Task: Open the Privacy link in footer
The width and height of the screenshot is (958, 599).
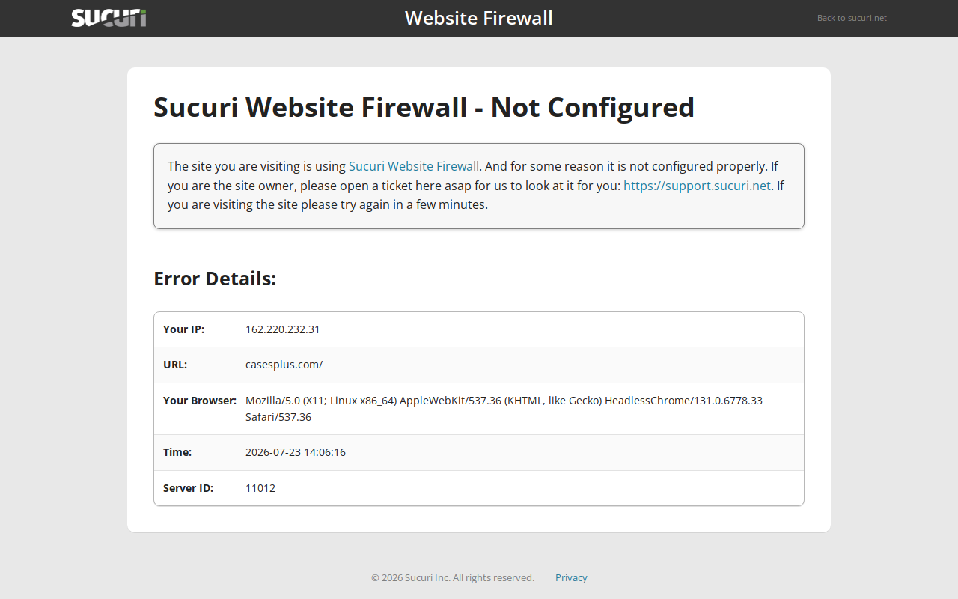Action: 571,577
